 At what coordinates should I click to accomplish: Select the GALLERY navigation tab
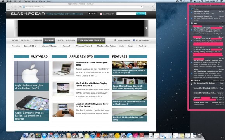(x=71, y=41)
